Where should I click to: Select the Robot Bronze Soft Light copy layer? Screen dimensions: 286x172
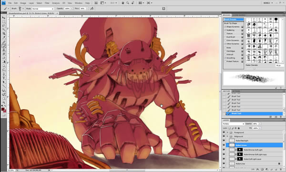point(255,154)
